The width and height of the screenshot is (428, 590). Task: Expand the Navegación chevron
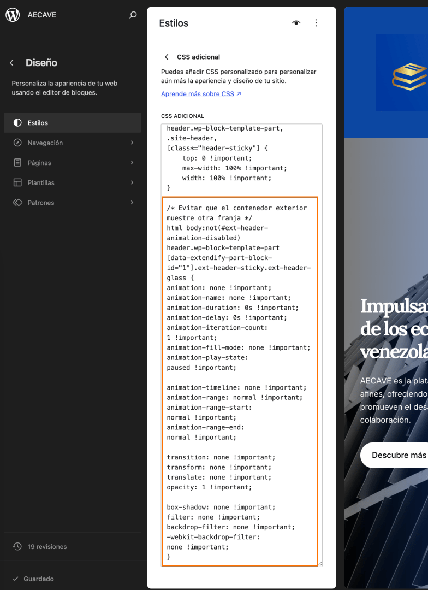click(132, 143)
